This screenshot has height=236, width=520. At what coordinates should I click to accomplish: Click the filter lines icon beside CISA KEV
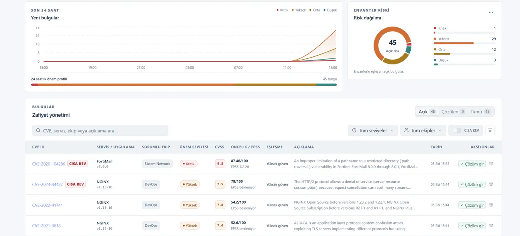coord(490,130)
